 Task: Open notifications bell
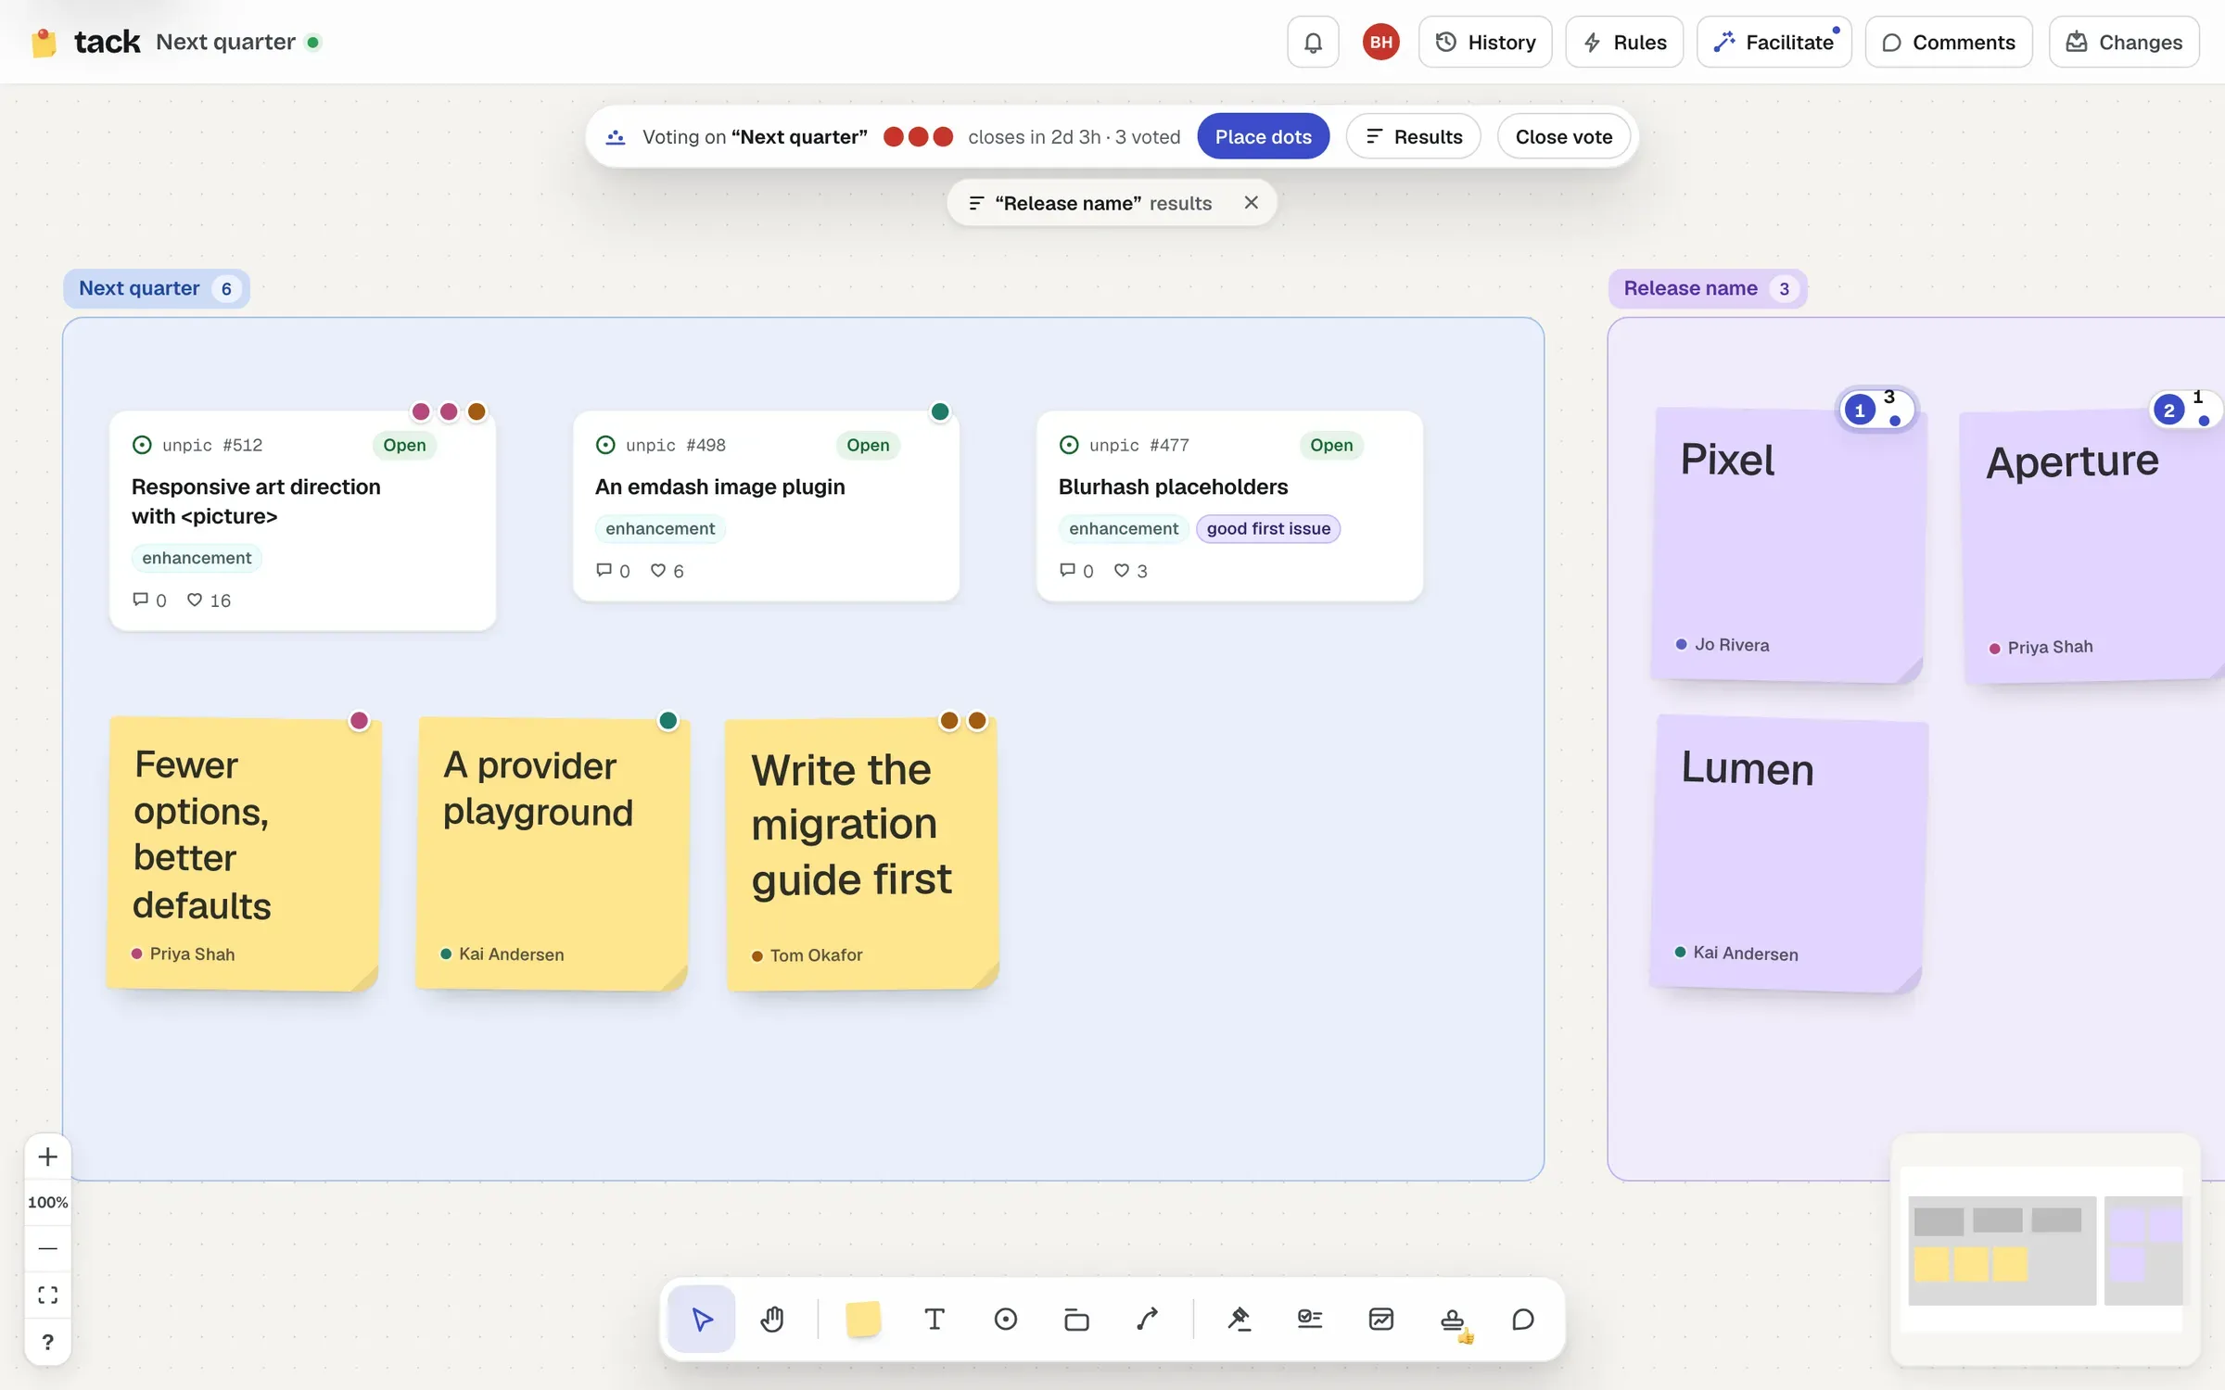click(x=1313, y=42)
